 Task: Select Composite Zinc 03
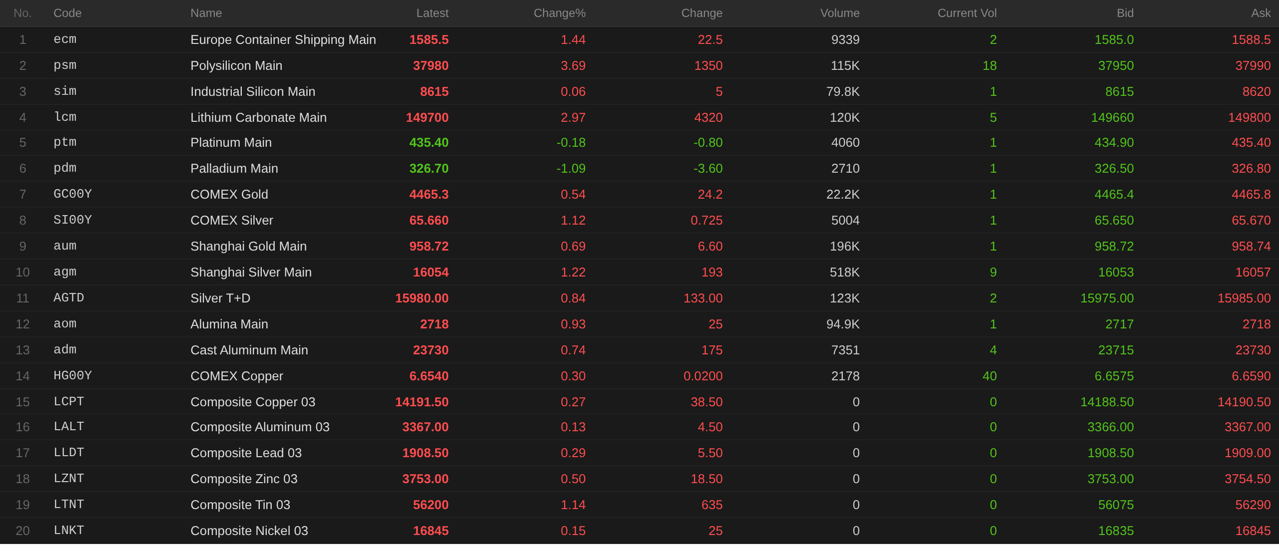pos(639,479)
